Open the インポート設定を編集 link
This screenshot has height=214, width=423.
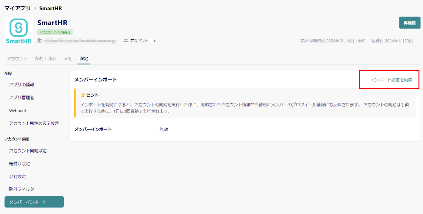391,80
